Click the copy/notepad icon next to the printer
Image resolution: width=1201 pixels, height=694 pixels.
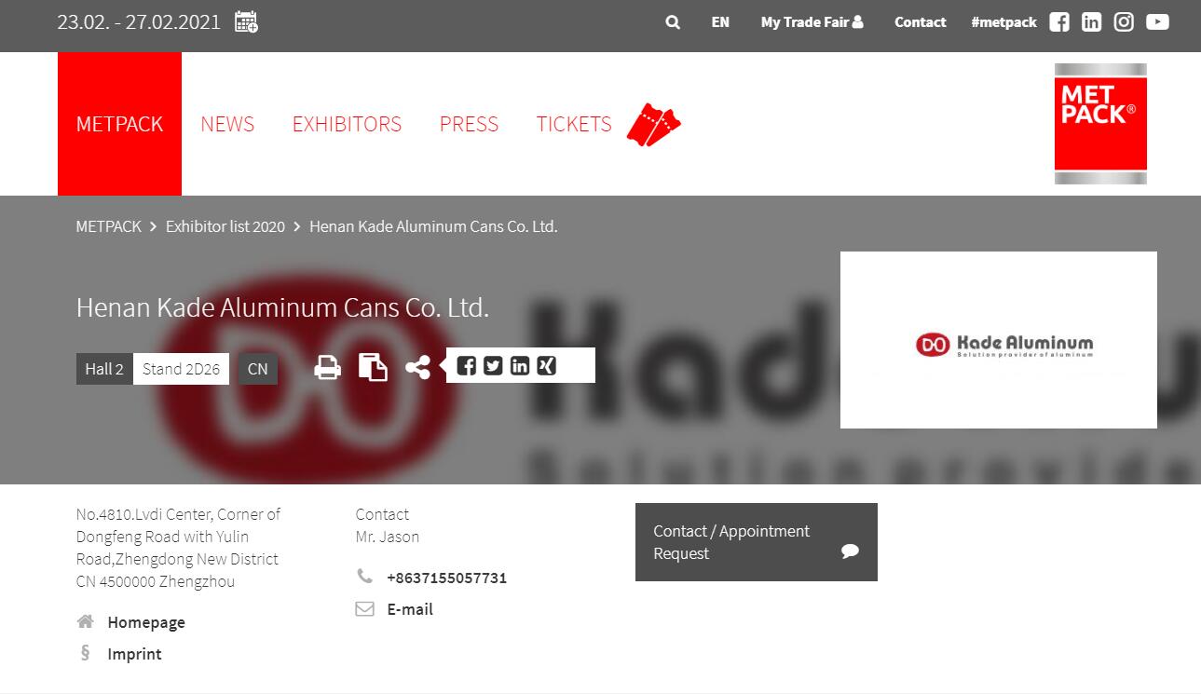pyautogui.click(x=373, y=366)
